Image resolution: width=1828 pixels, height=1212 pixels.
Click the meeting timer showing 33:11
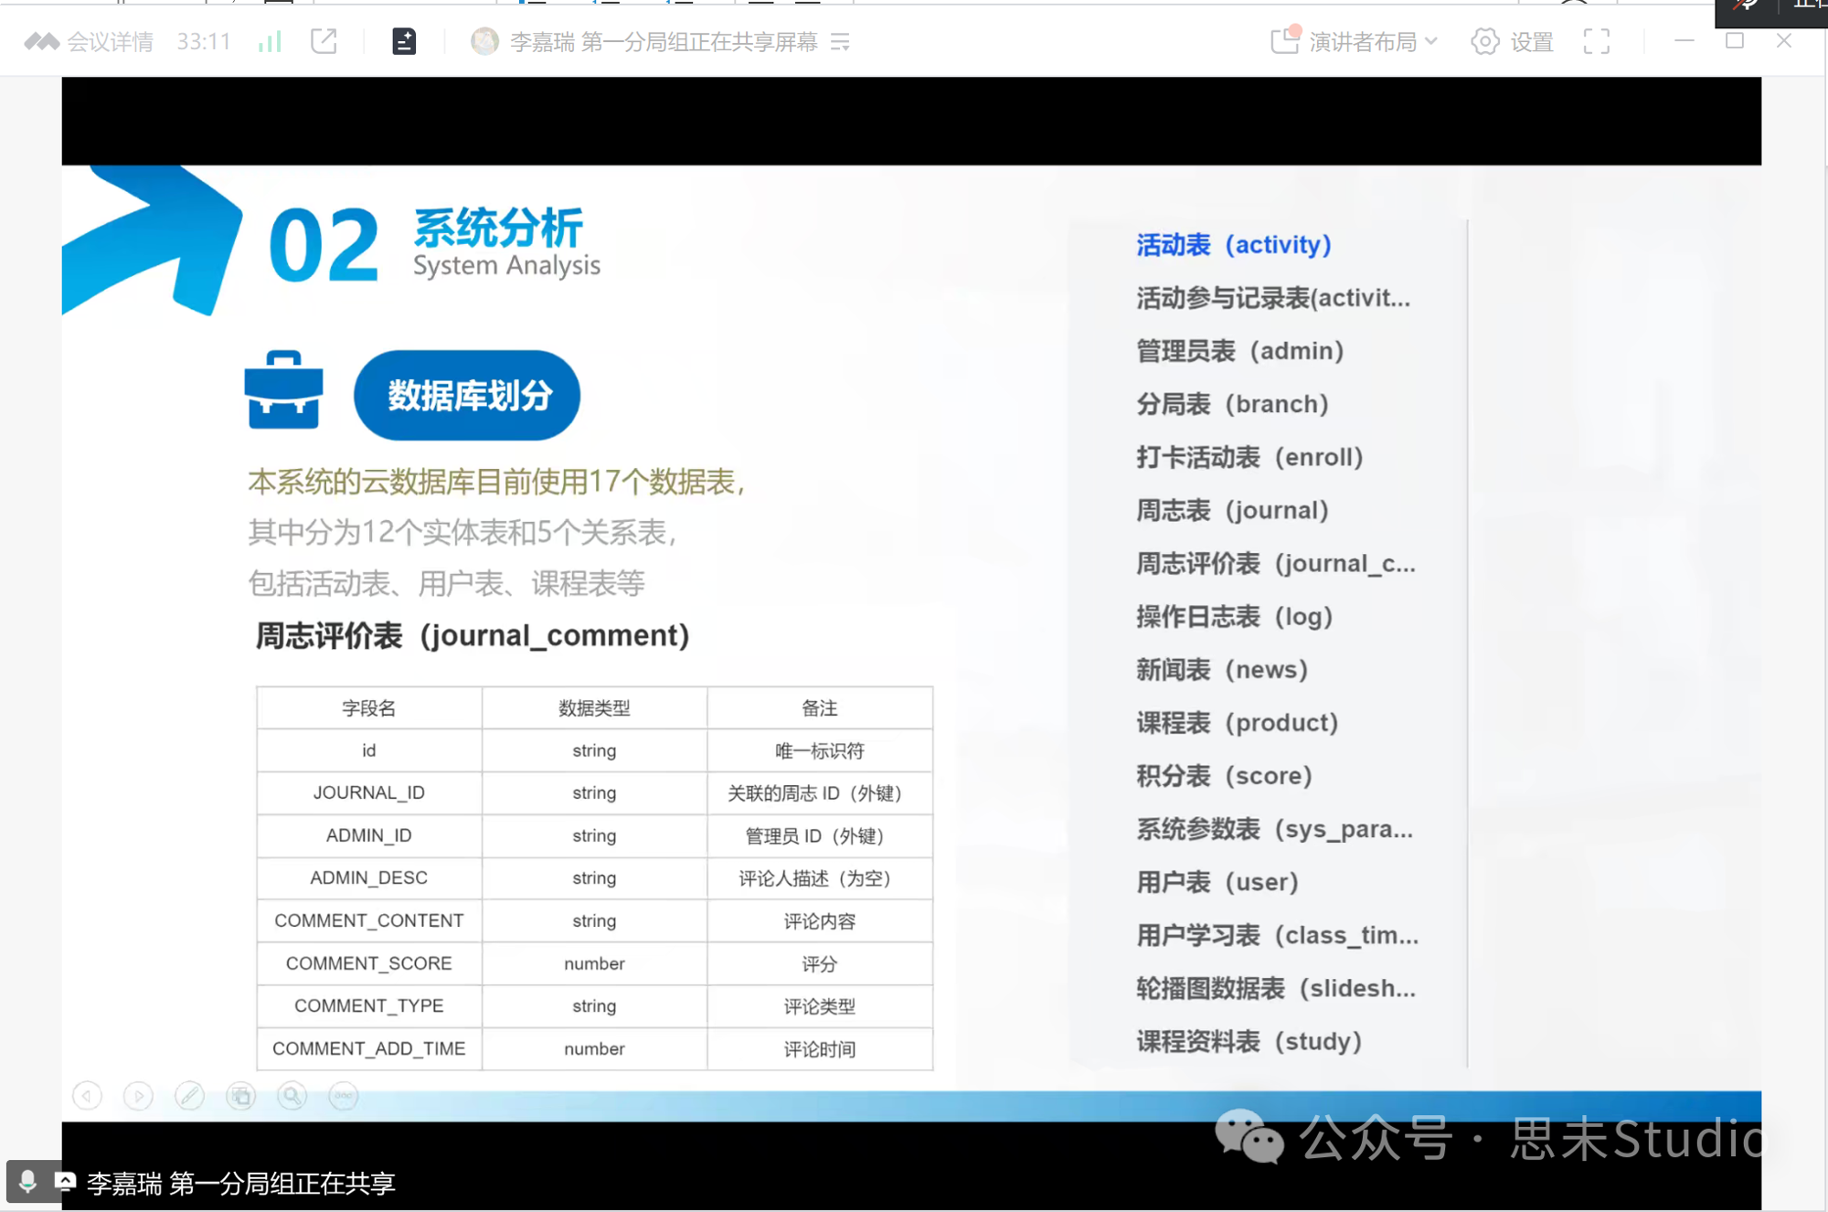point(204,40)
